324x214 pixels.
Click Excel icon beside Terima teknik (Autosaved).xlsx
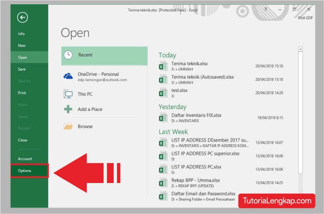tap(163, 79)
